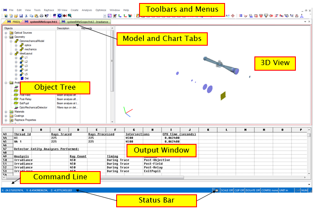Click the context Help arrow icon
Image resolution: width=314 pixels, height=209 pixels.
[46, 16]
